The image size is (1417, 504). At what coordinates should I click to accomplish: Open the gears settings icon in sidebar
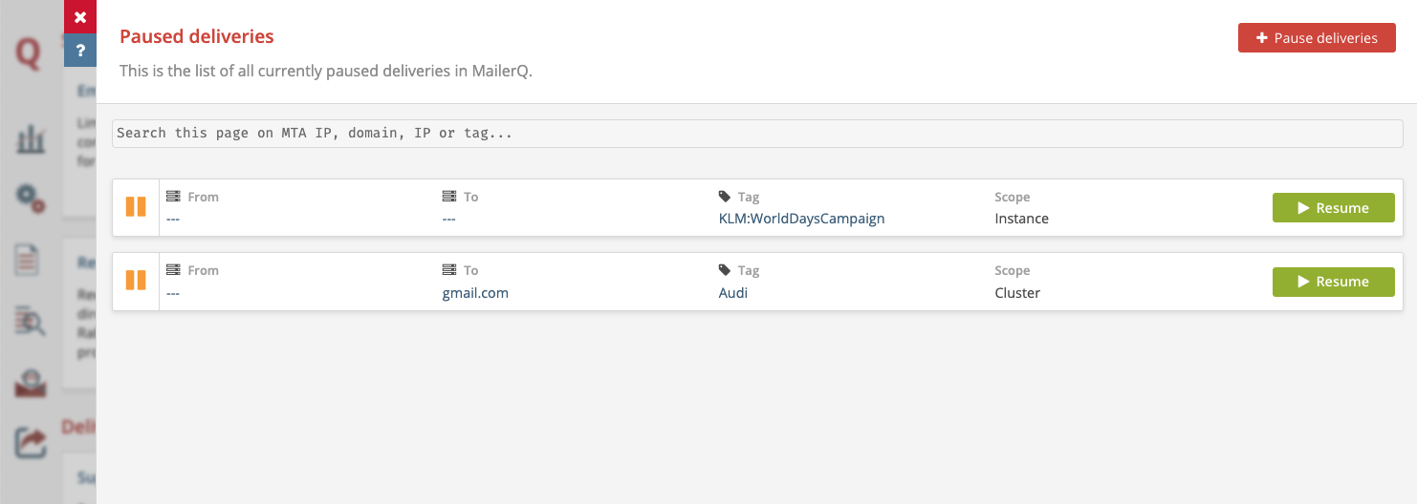pos(31,198)
